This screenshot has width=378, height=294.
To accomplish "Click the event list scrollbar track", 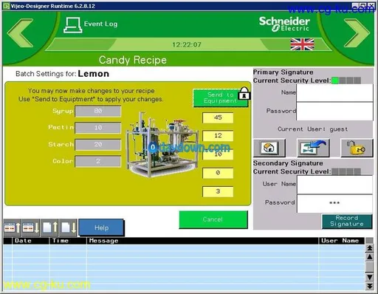I will click(369, 267).
